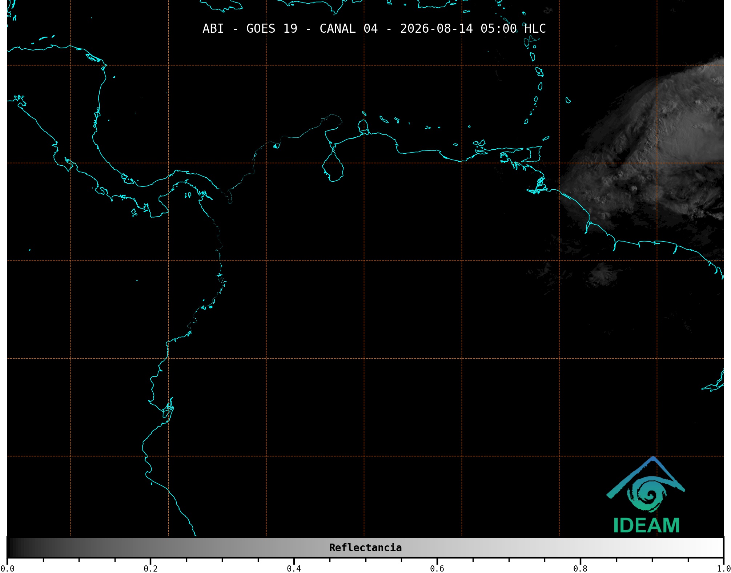Click the 0.4 tick label on colorbar
This screenshot has width=731, height=573.
294,569
